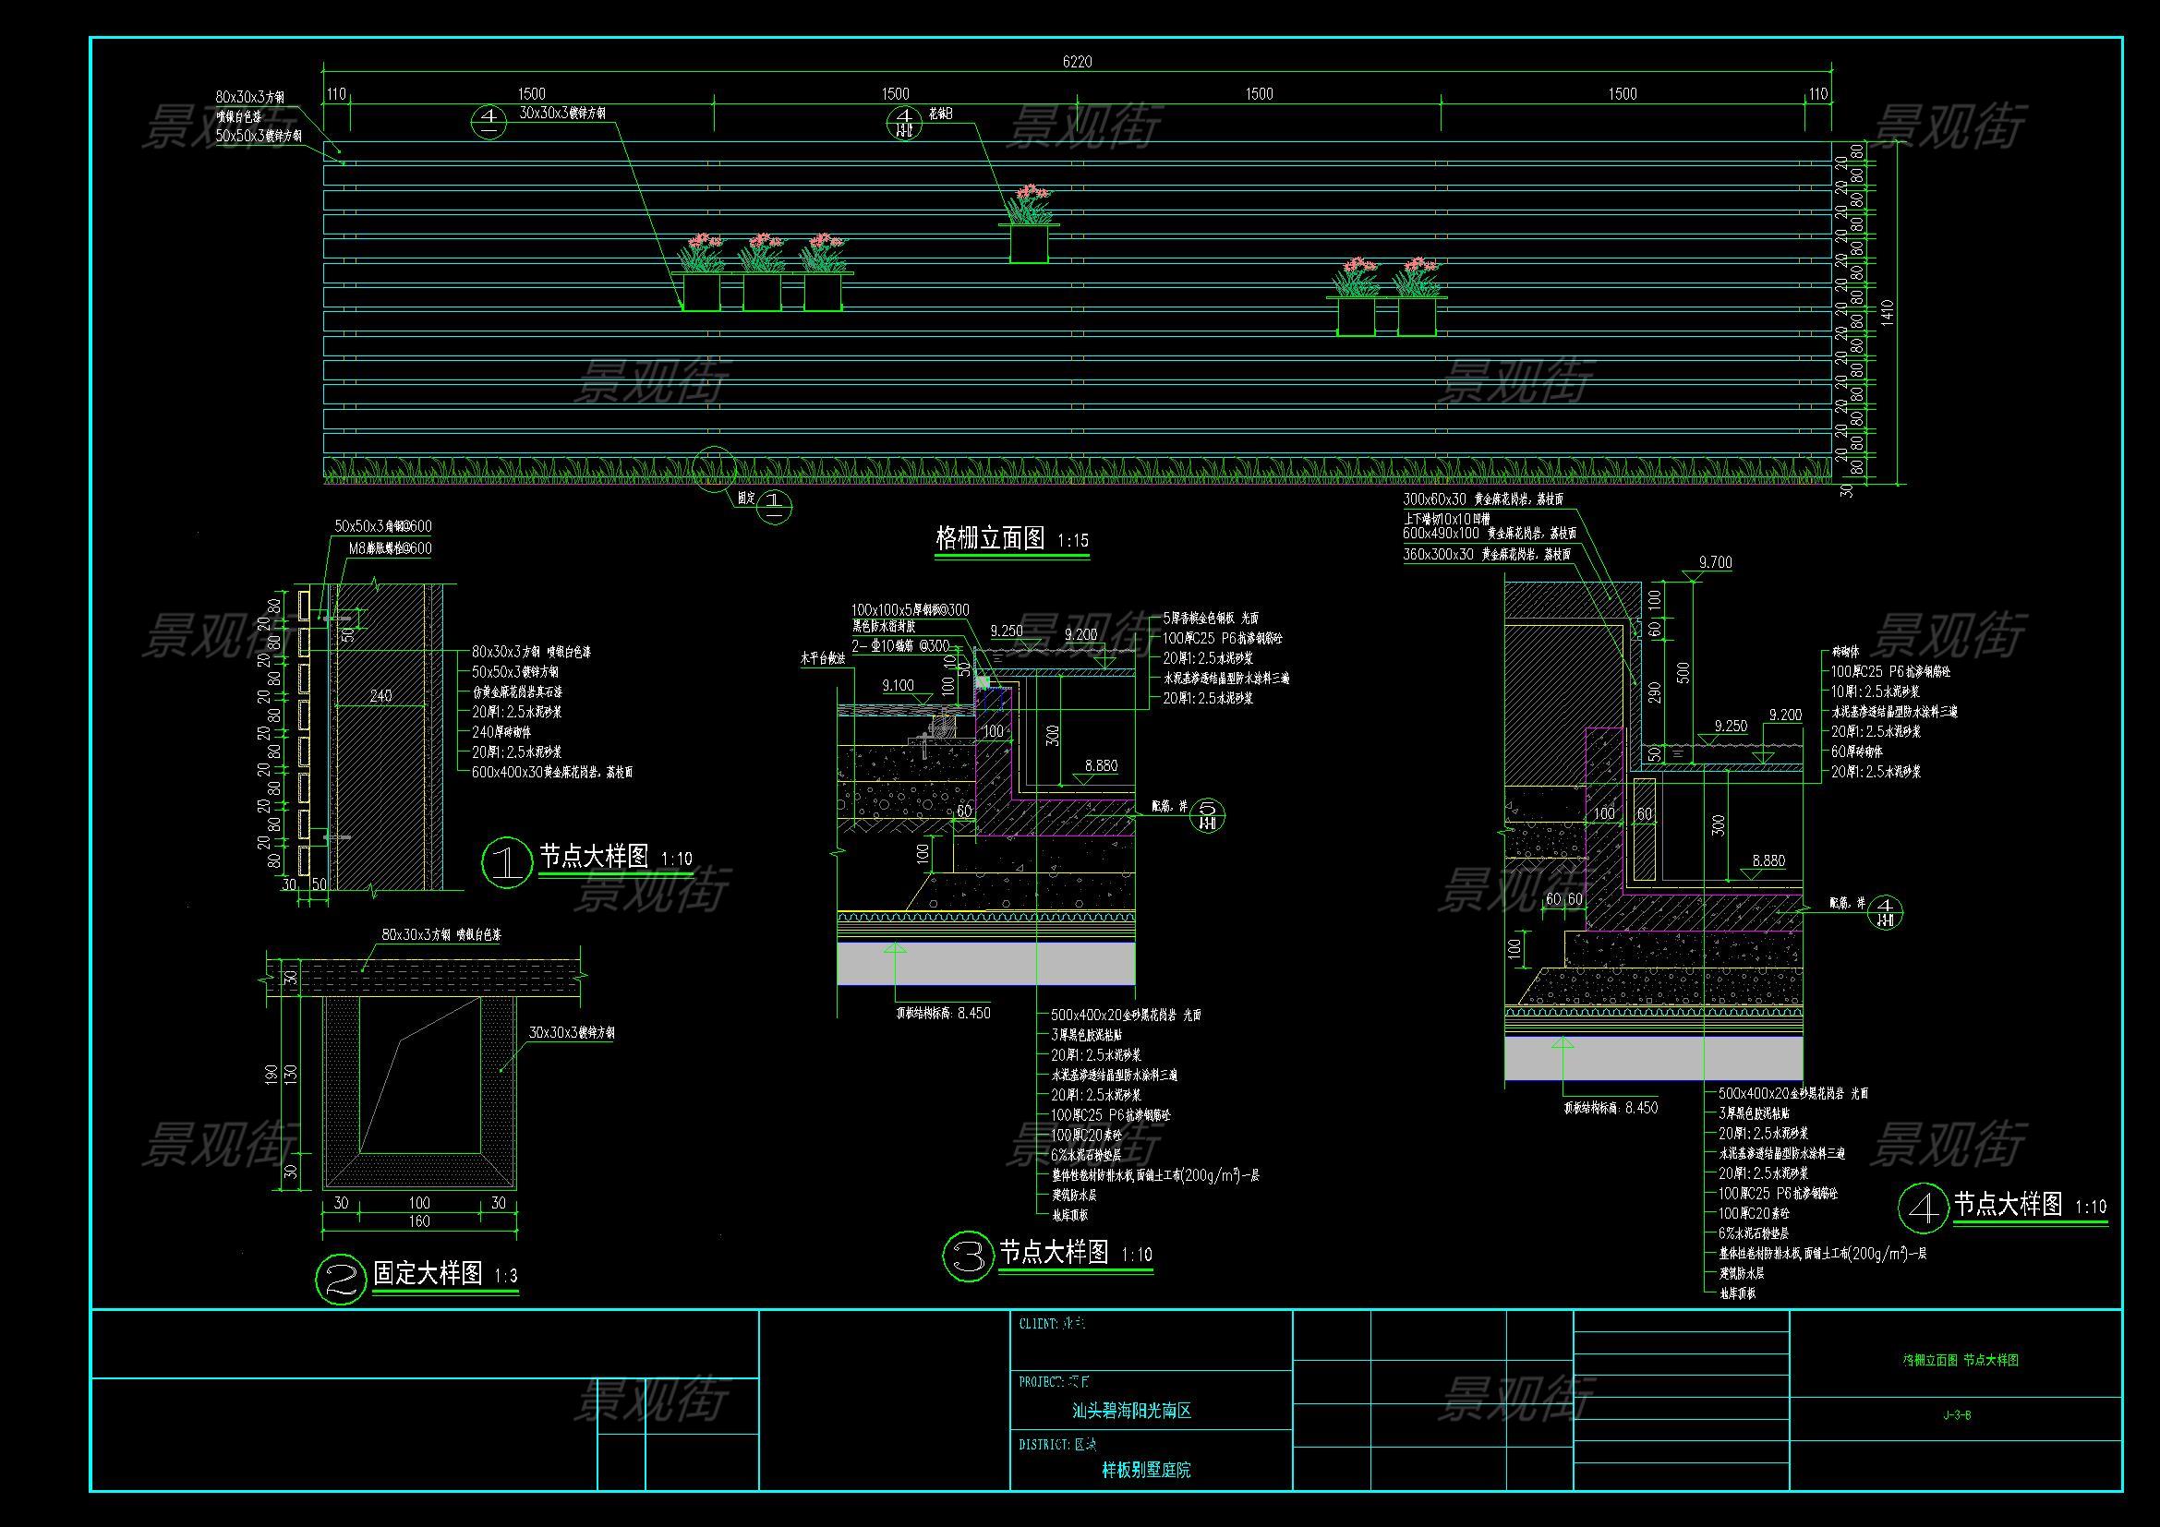
Task: Click the 固定大样图 1:3 title text
Action: tap(445, 1274)
